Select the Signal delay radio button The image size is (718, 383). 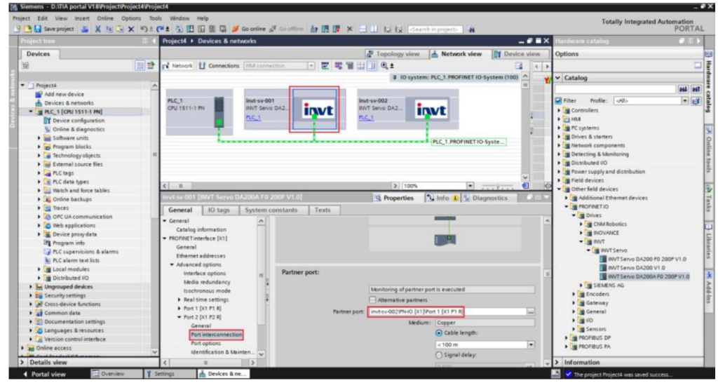(x=439, y=355)
